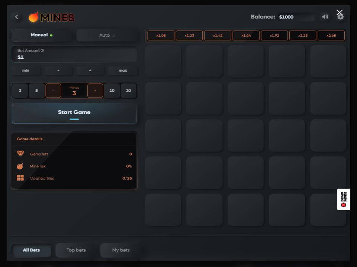Click the back arrow icon
Screen dimensions: 357x267
[x=16, y=17]
